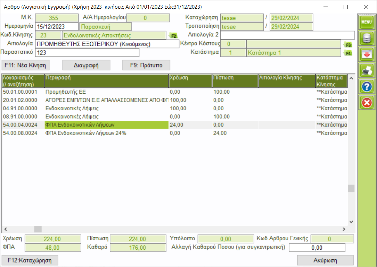
Task: Open help via blue question mark icon
Action: 366,87
